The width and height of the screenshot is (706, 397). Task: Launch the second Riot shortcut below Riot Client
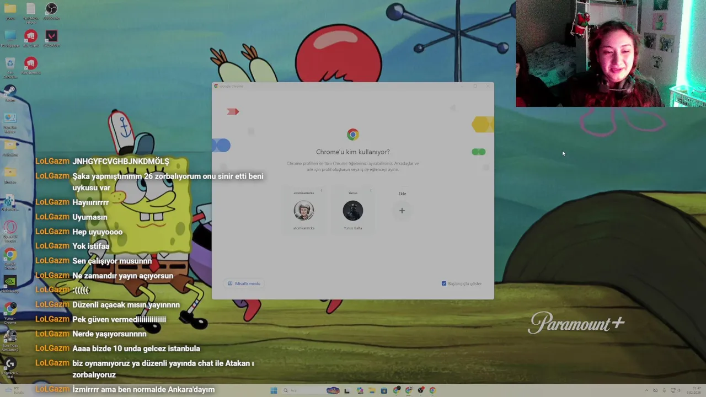tap(31, 66)
